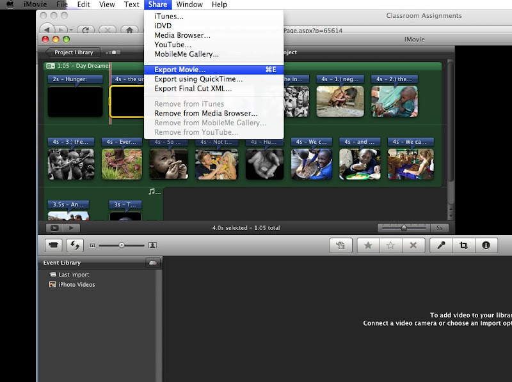Adjust the event thumbnail size slider
The width and height of the screenshot is (512, 382).
click(x=122, y=245)
